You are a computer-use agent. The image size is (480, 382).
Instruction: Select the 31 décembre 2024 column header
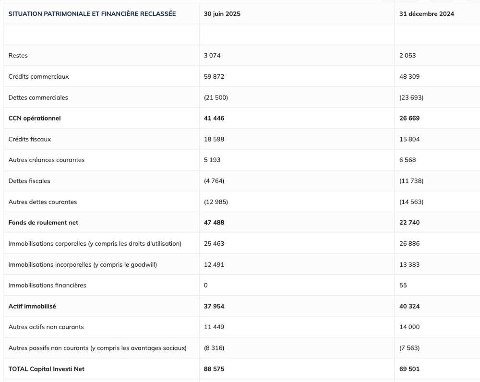[x=427, y=14]
